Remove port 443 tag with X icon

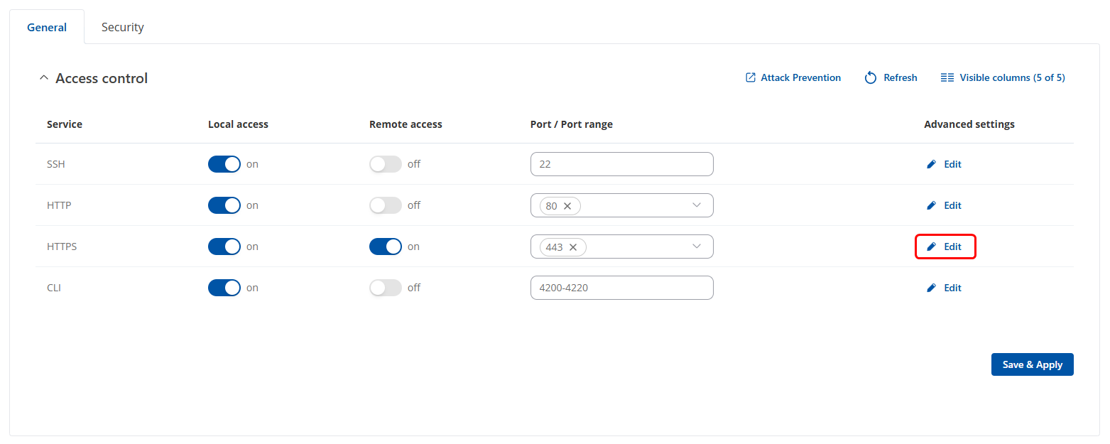click(573, 247)
